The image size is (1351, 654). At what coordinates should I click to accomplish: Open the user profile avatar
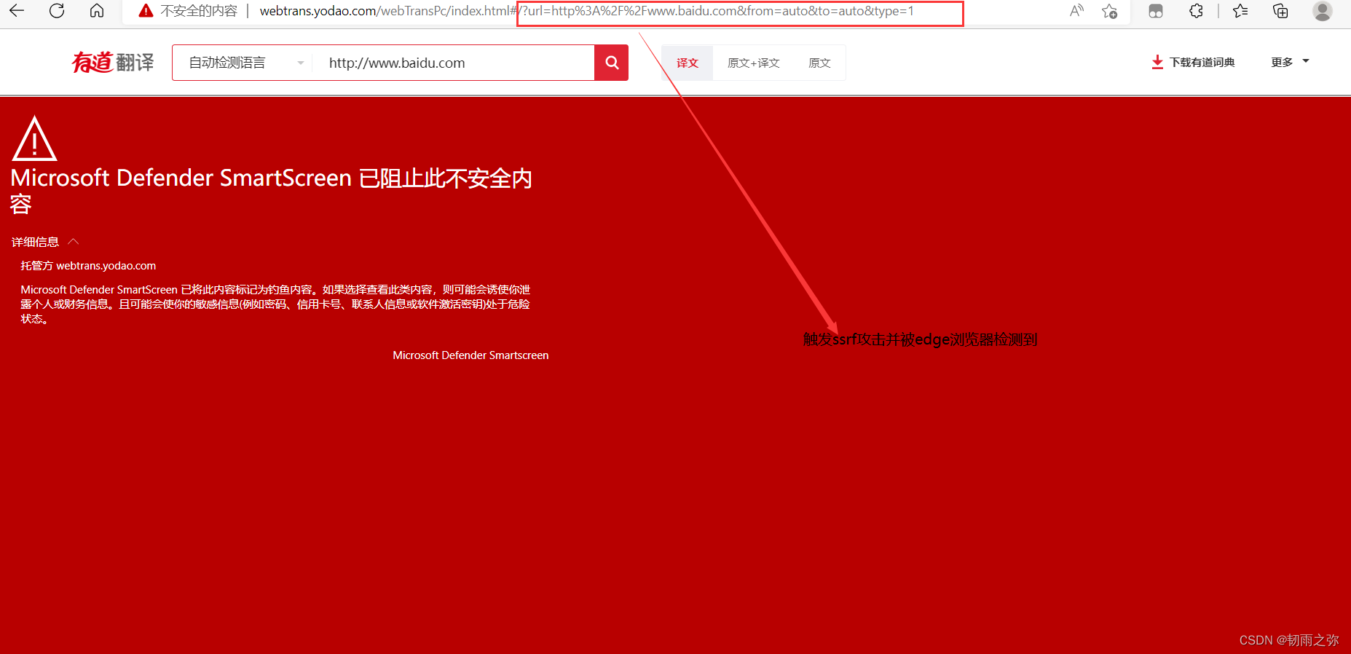1323,11
